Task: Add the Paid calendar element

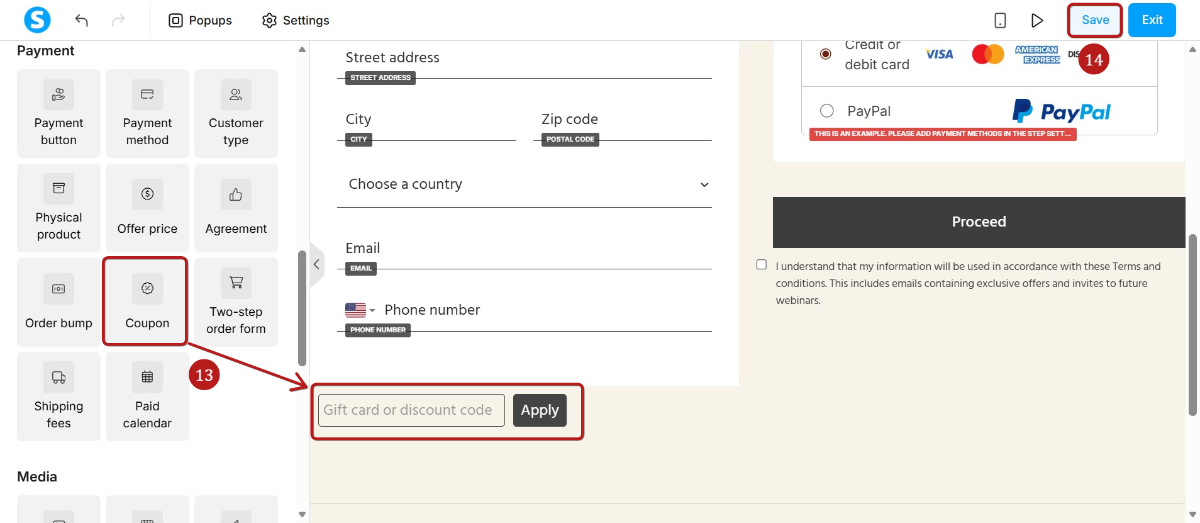Action: [147, 396]
